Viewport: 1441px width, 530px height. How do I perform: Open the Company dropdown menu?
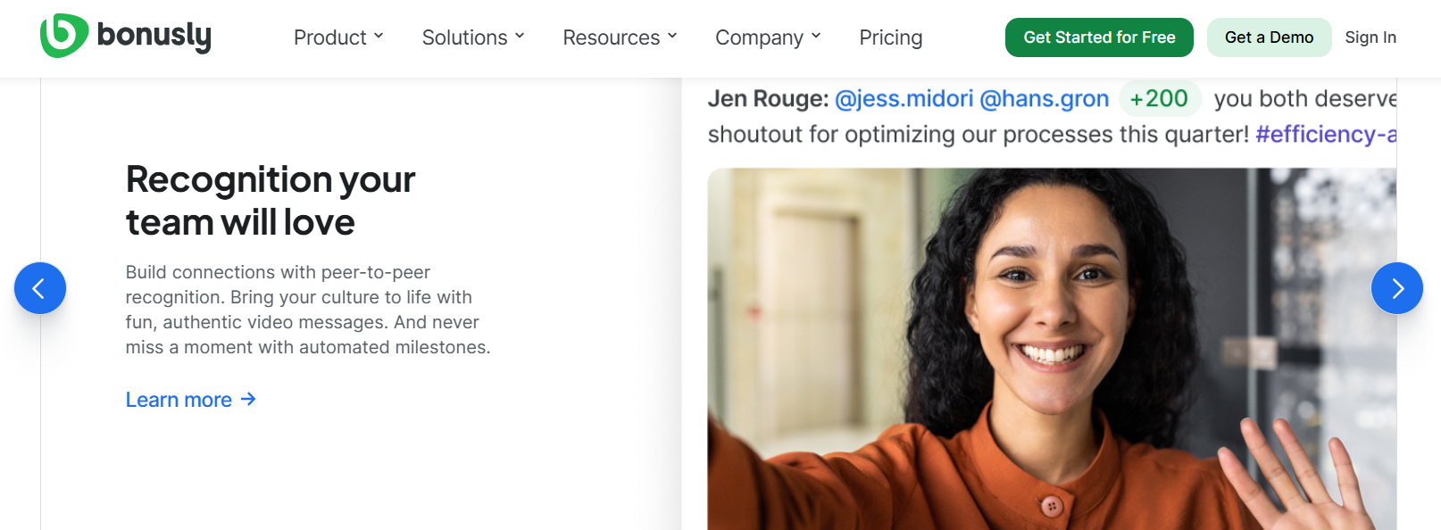(x=767, y=37)
